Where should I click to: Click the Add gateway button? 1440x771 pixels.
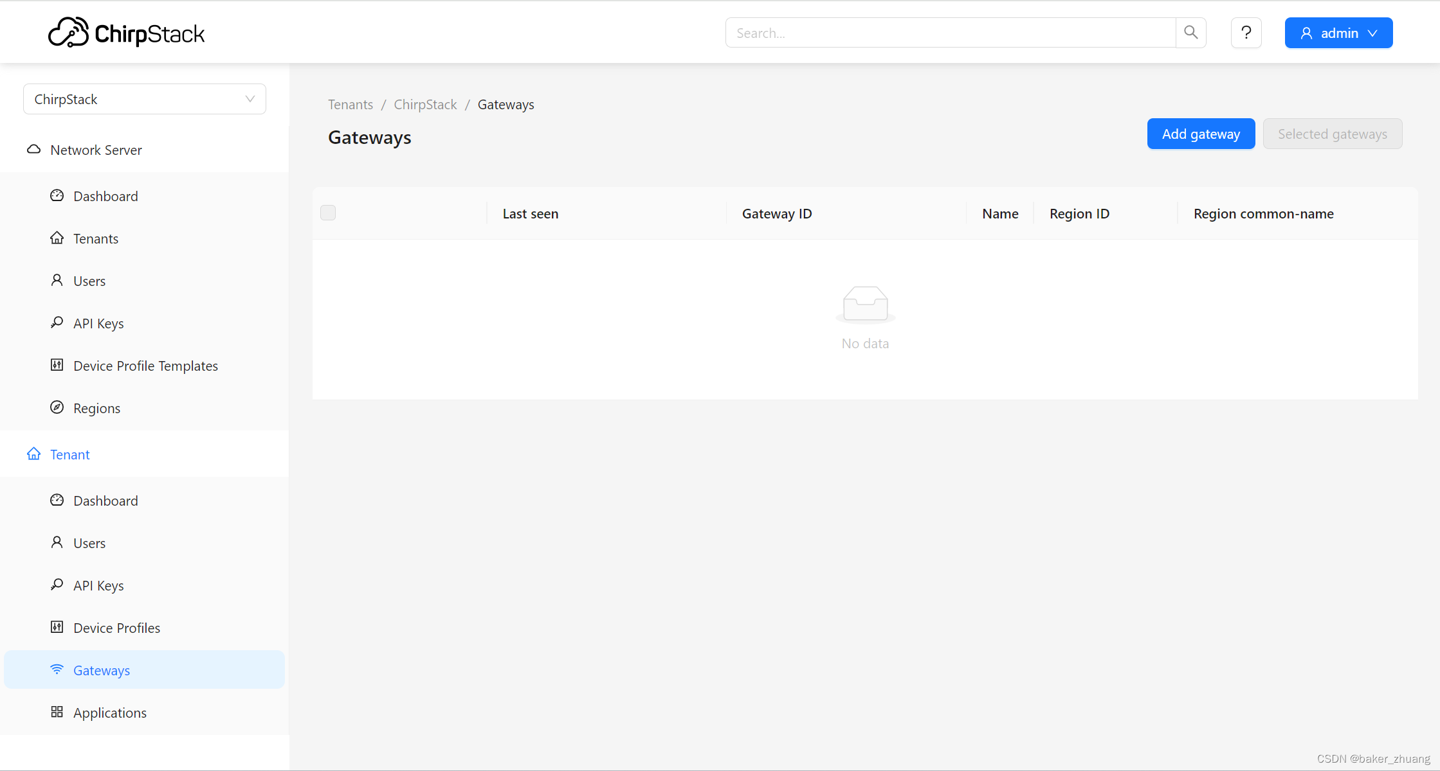pos(1200,134)
